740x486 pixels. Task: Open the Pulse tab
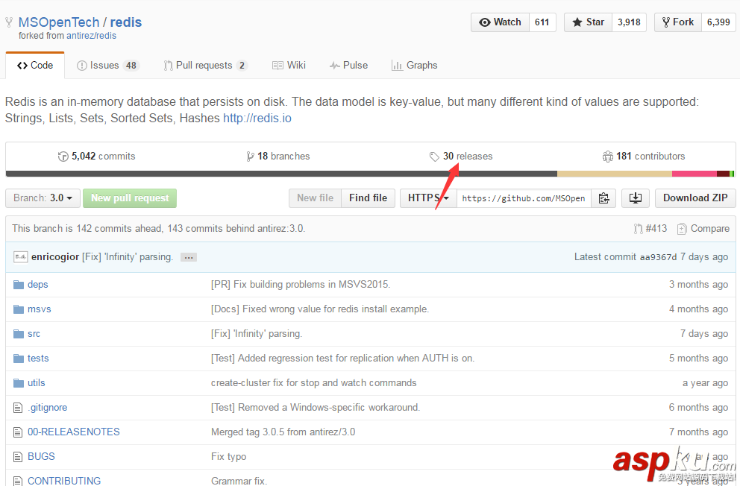(x=349, y=66)
